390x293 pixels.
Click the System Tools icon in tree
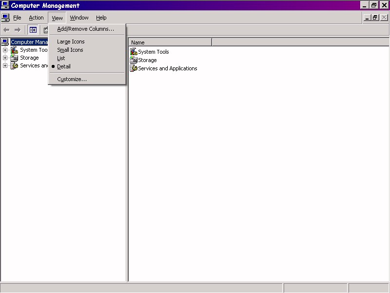(14, 50)
